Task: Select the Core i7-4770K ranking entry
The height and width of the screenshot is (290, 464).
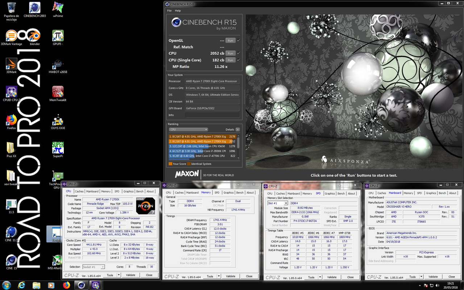Action: 203,156
